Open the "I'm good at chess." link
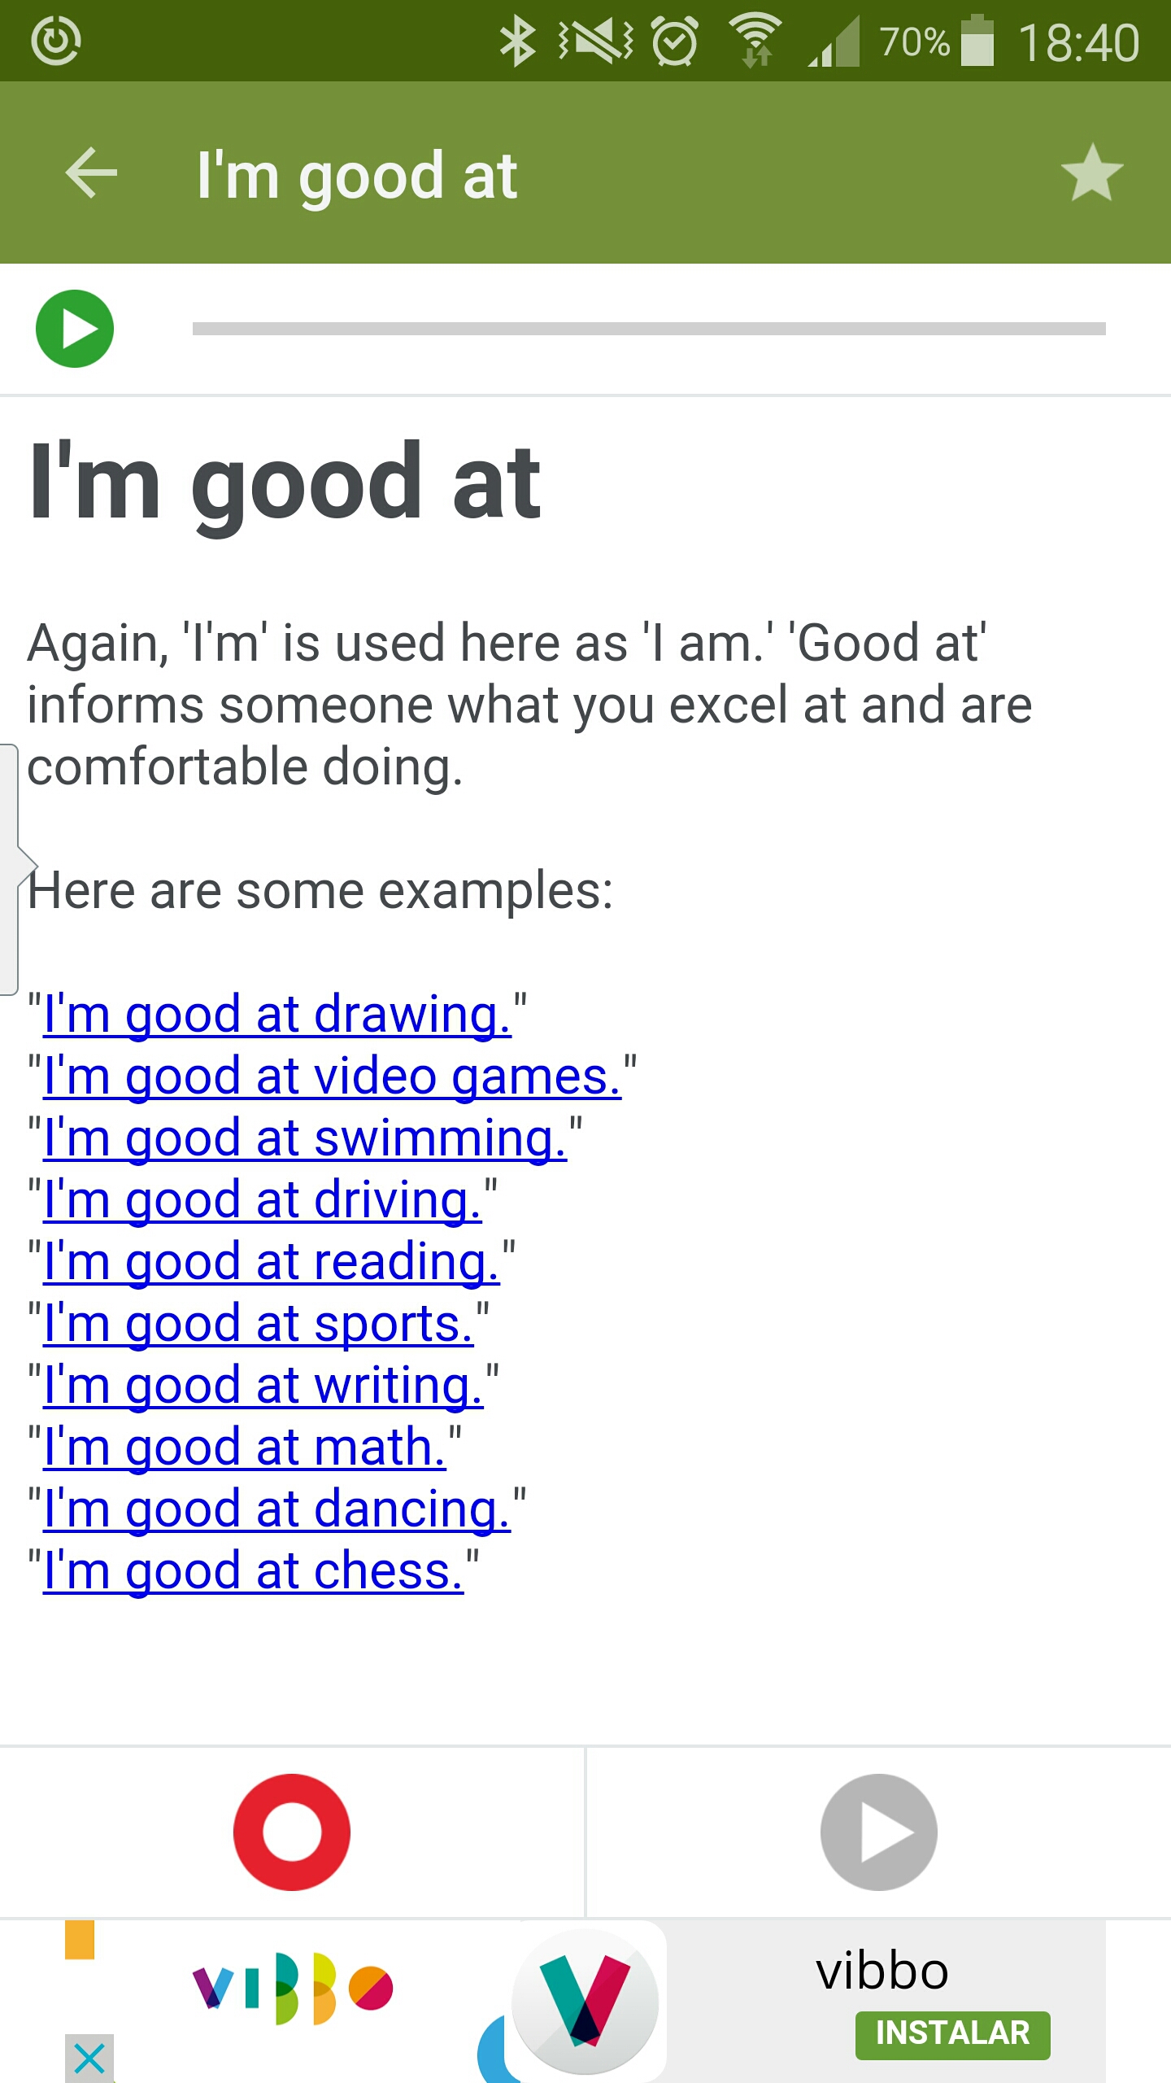 click(253, 1572)
